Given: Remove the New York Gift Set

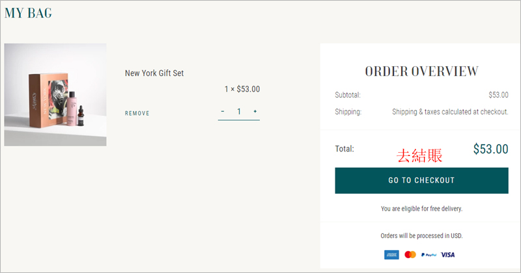Looking at the screenshot, I should (137, 114).
